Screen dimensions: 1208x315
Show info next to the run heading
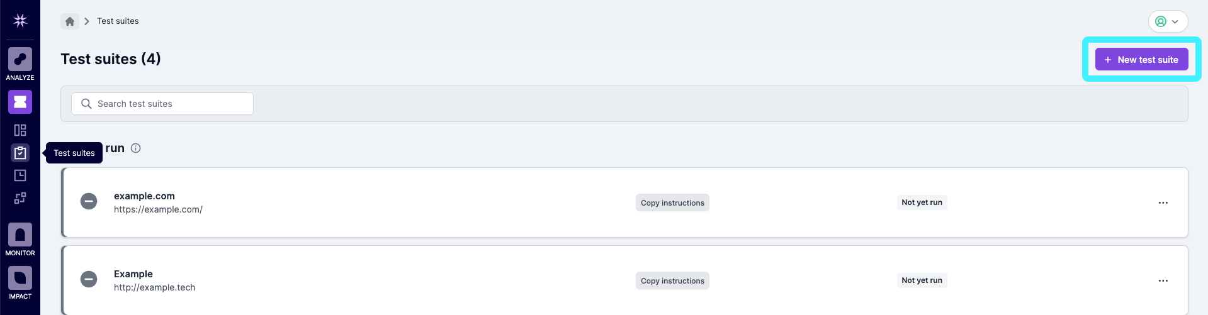(x=135, y=148)
